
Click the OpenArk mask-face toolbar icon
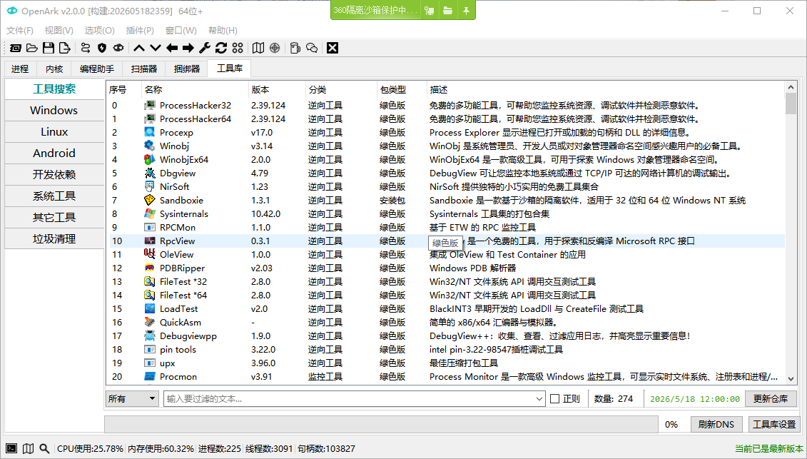118,48
